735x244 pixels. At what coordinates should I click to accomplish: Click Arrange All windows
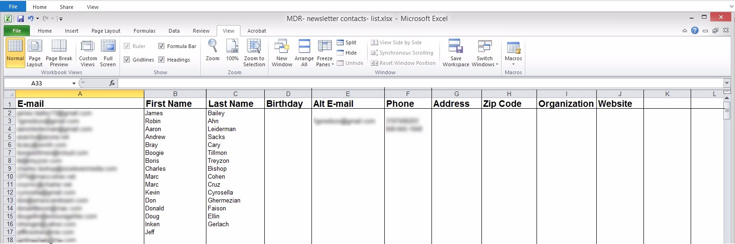(x=304, y=53)
